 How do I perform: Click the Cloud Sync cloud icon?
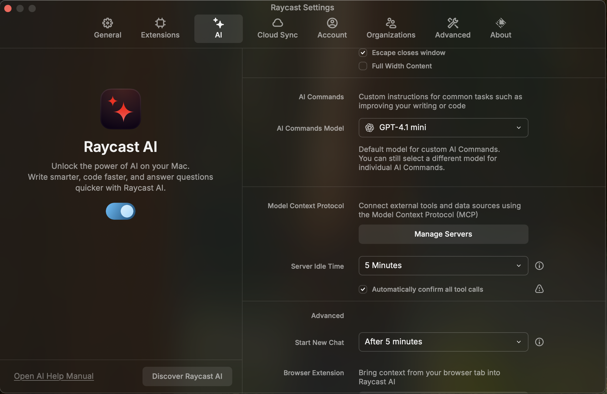(x=277, y=23)
